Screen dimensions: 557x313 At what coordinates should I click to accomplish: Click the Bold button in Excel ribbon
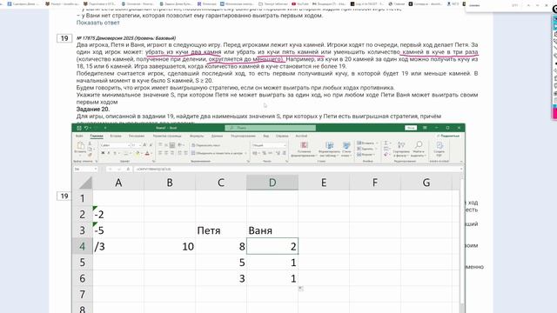103,153
